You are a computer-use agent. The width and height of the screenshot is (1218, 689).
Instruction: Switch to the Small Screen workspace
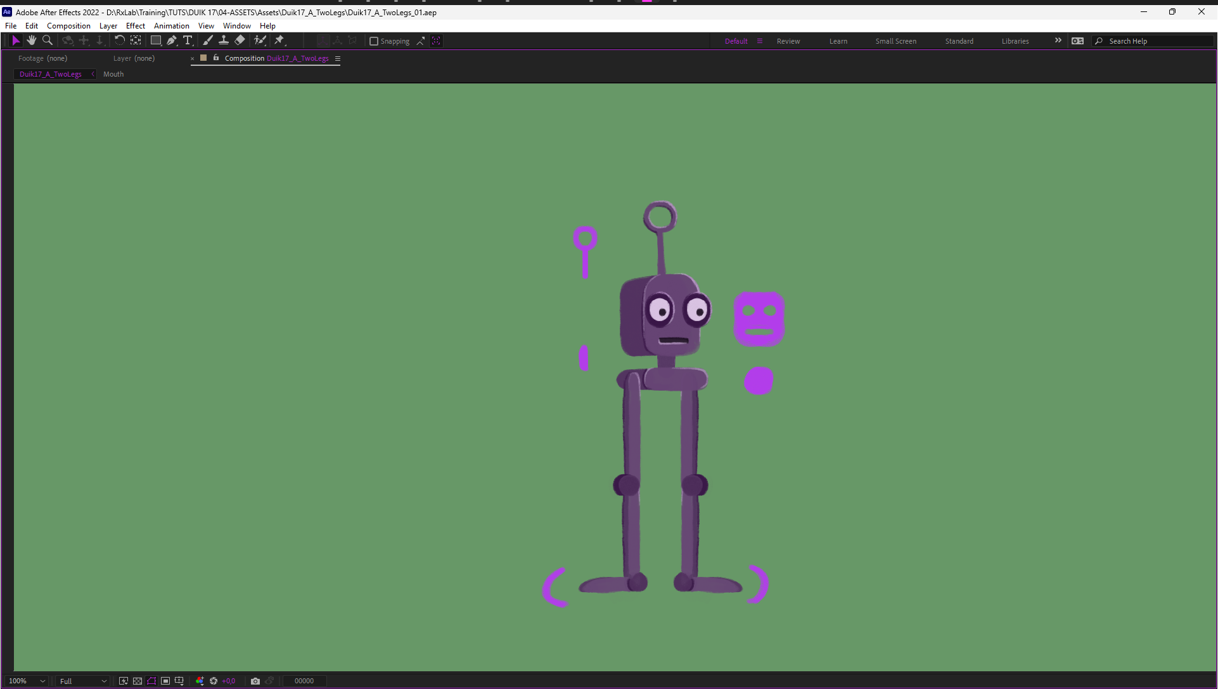895,41
